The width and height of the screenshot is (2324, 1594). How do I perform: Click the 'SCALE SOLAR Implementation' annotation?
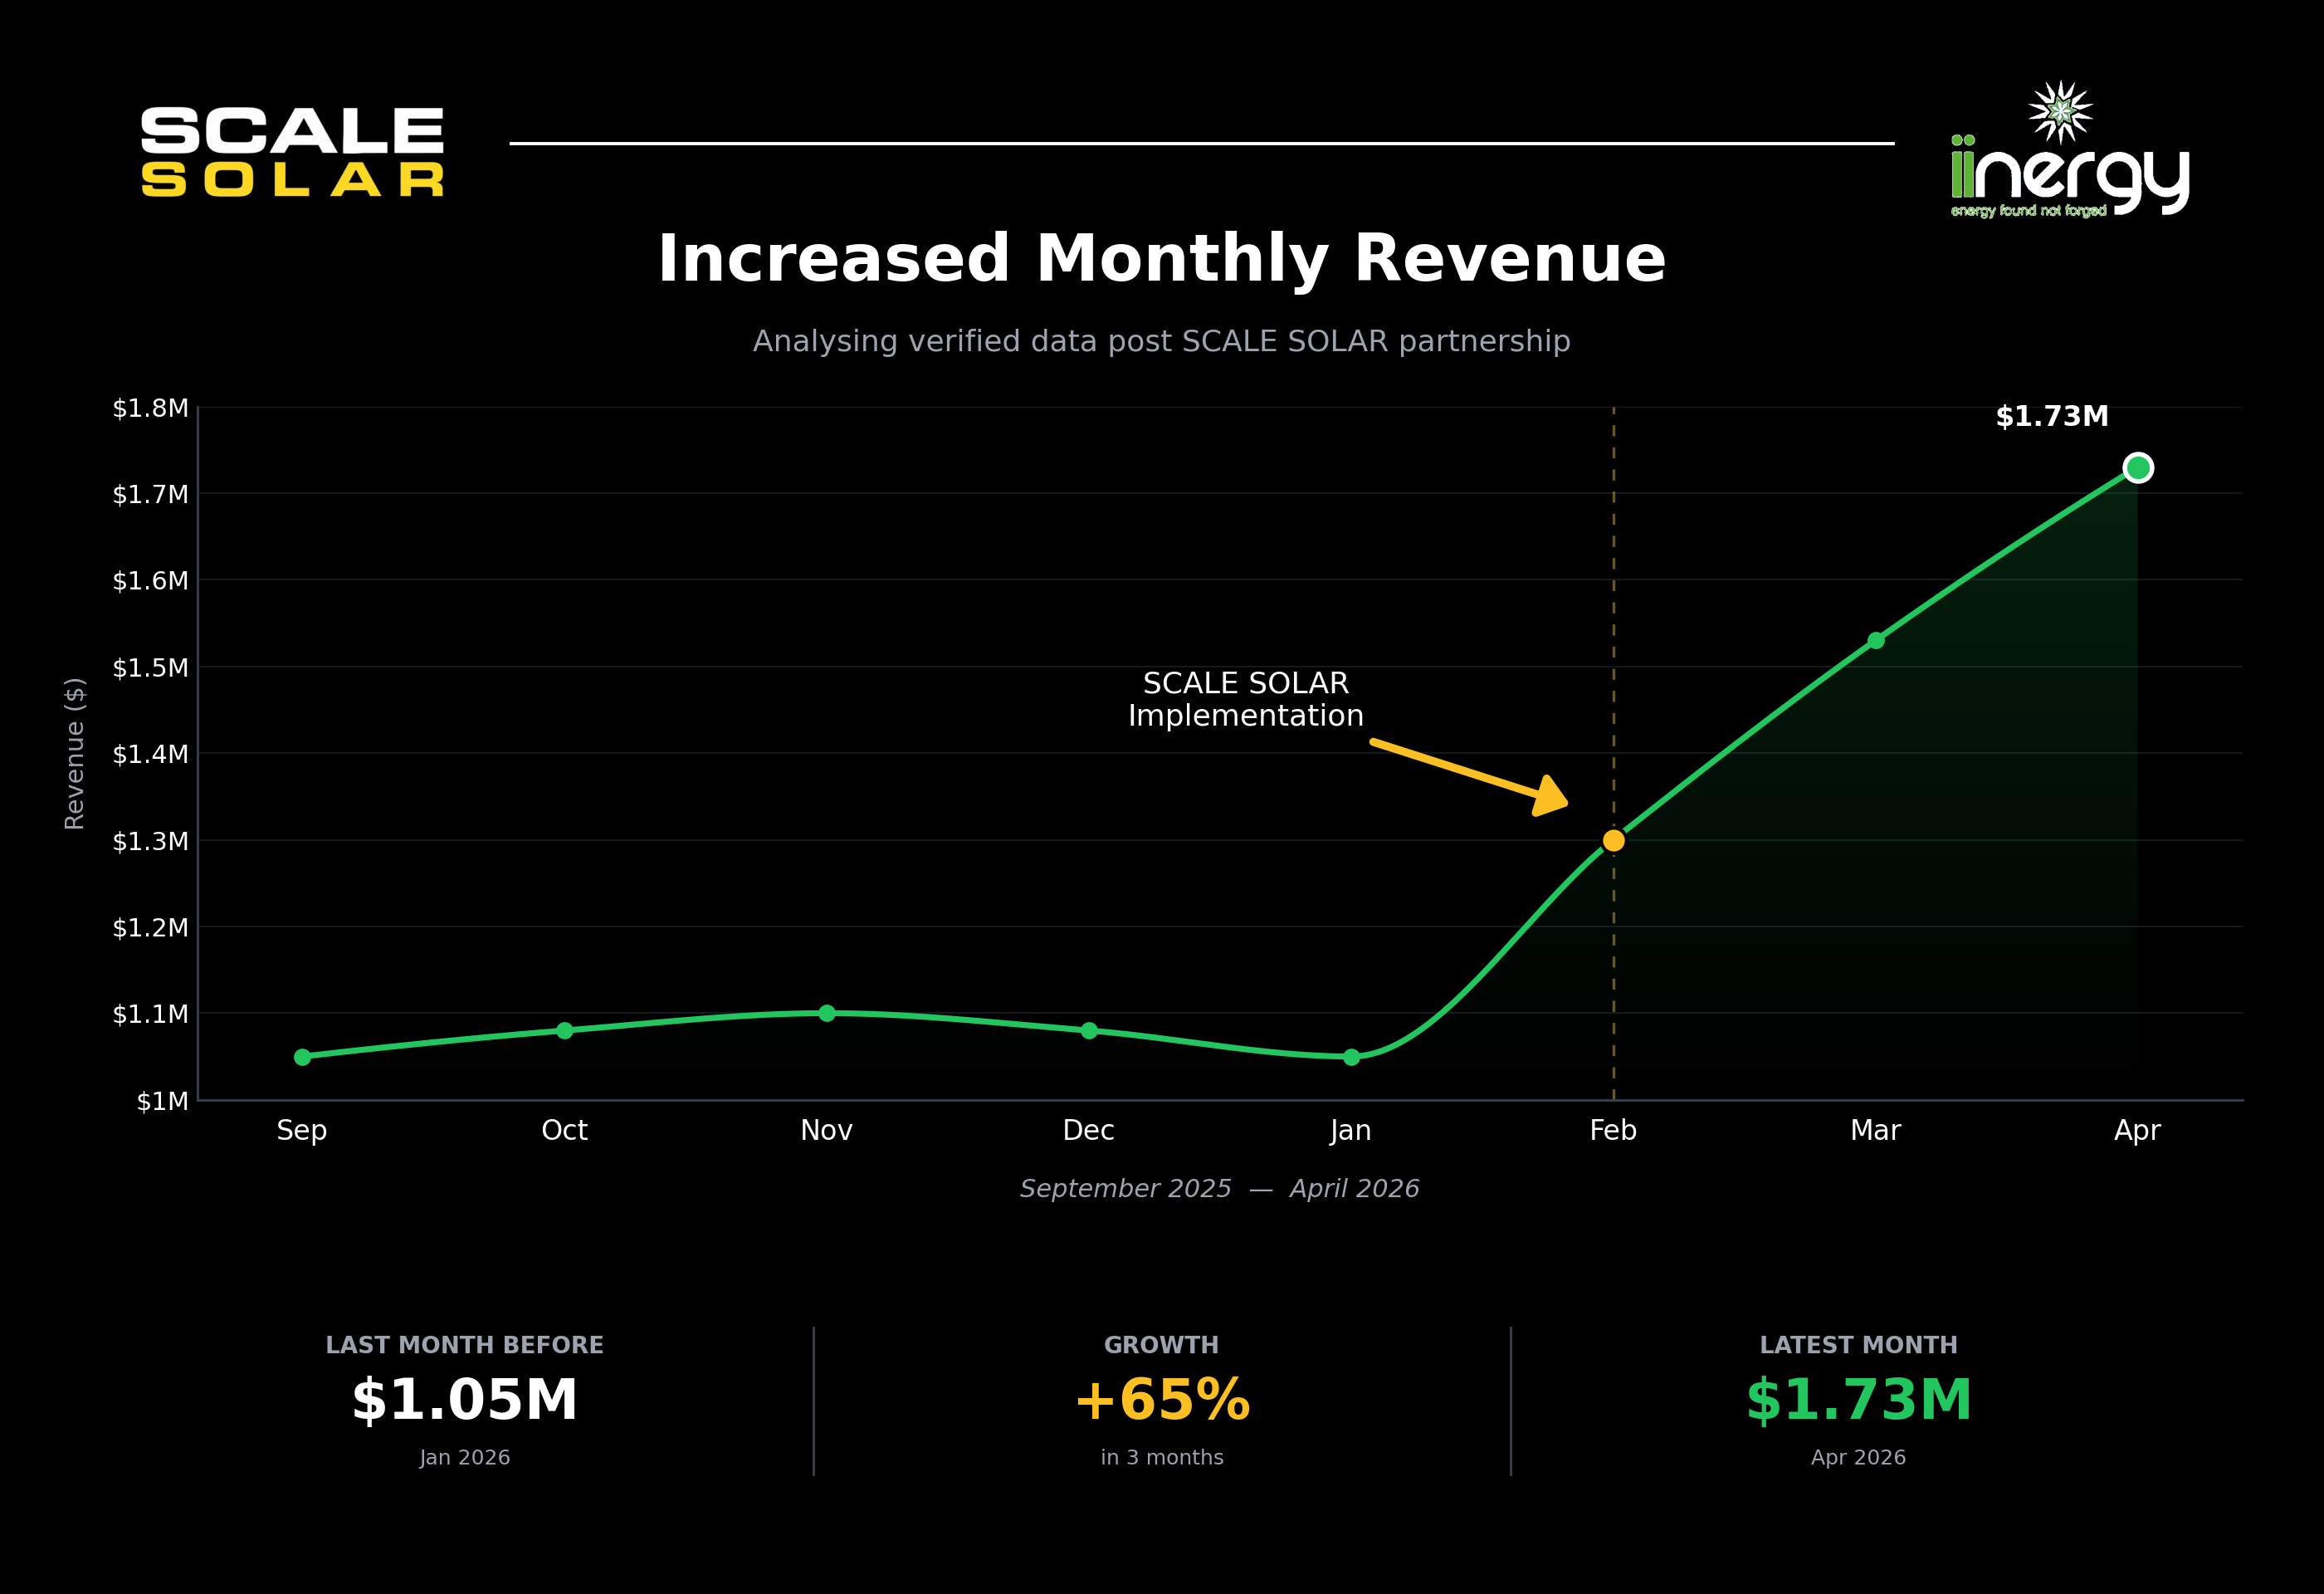click(1246, 699)
